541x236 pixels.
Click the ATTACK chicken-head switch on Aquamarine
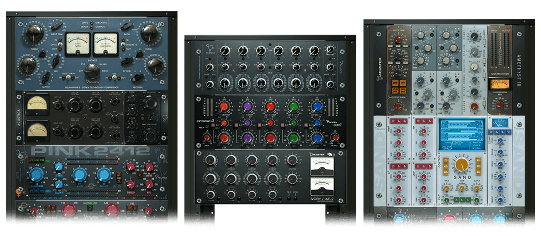coord(127,61)
